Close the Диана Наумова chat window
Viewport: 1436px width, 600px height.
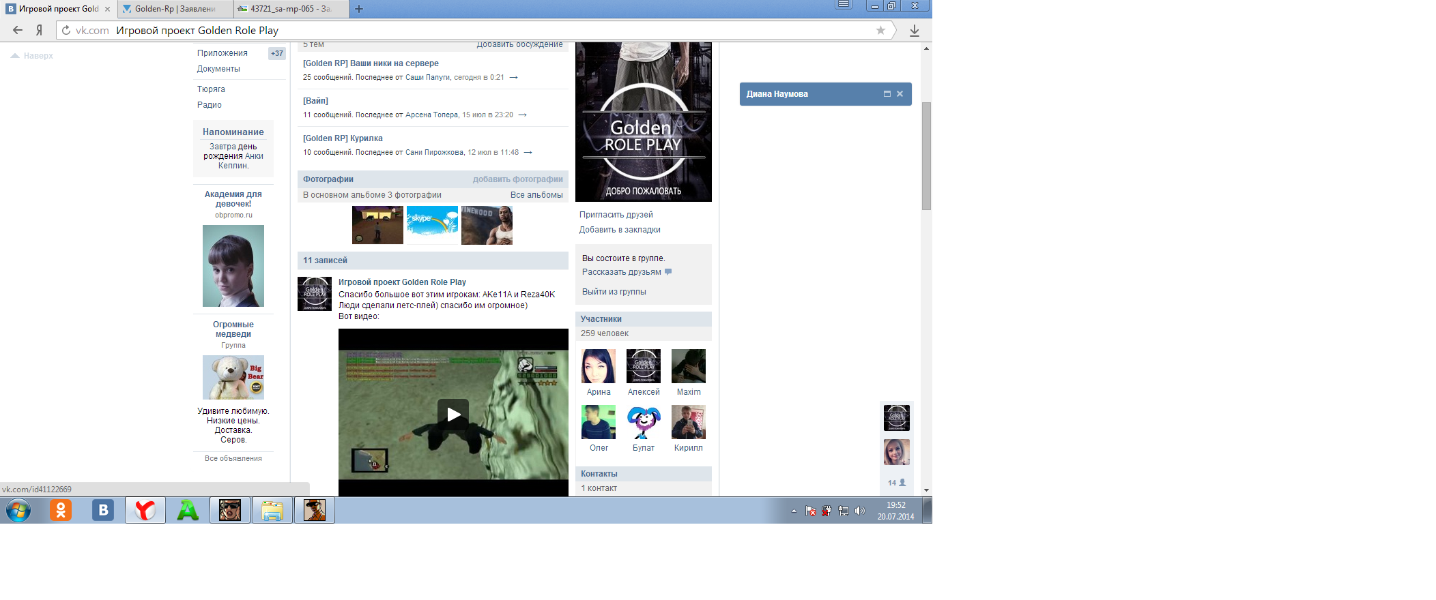(x=900, y=94)
